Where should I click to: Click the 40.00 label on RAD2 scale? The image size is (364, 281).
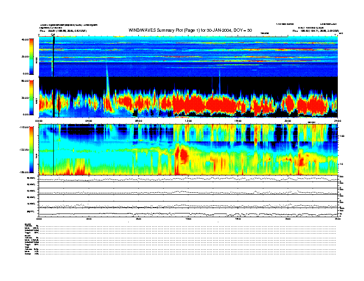coord(24,40)
